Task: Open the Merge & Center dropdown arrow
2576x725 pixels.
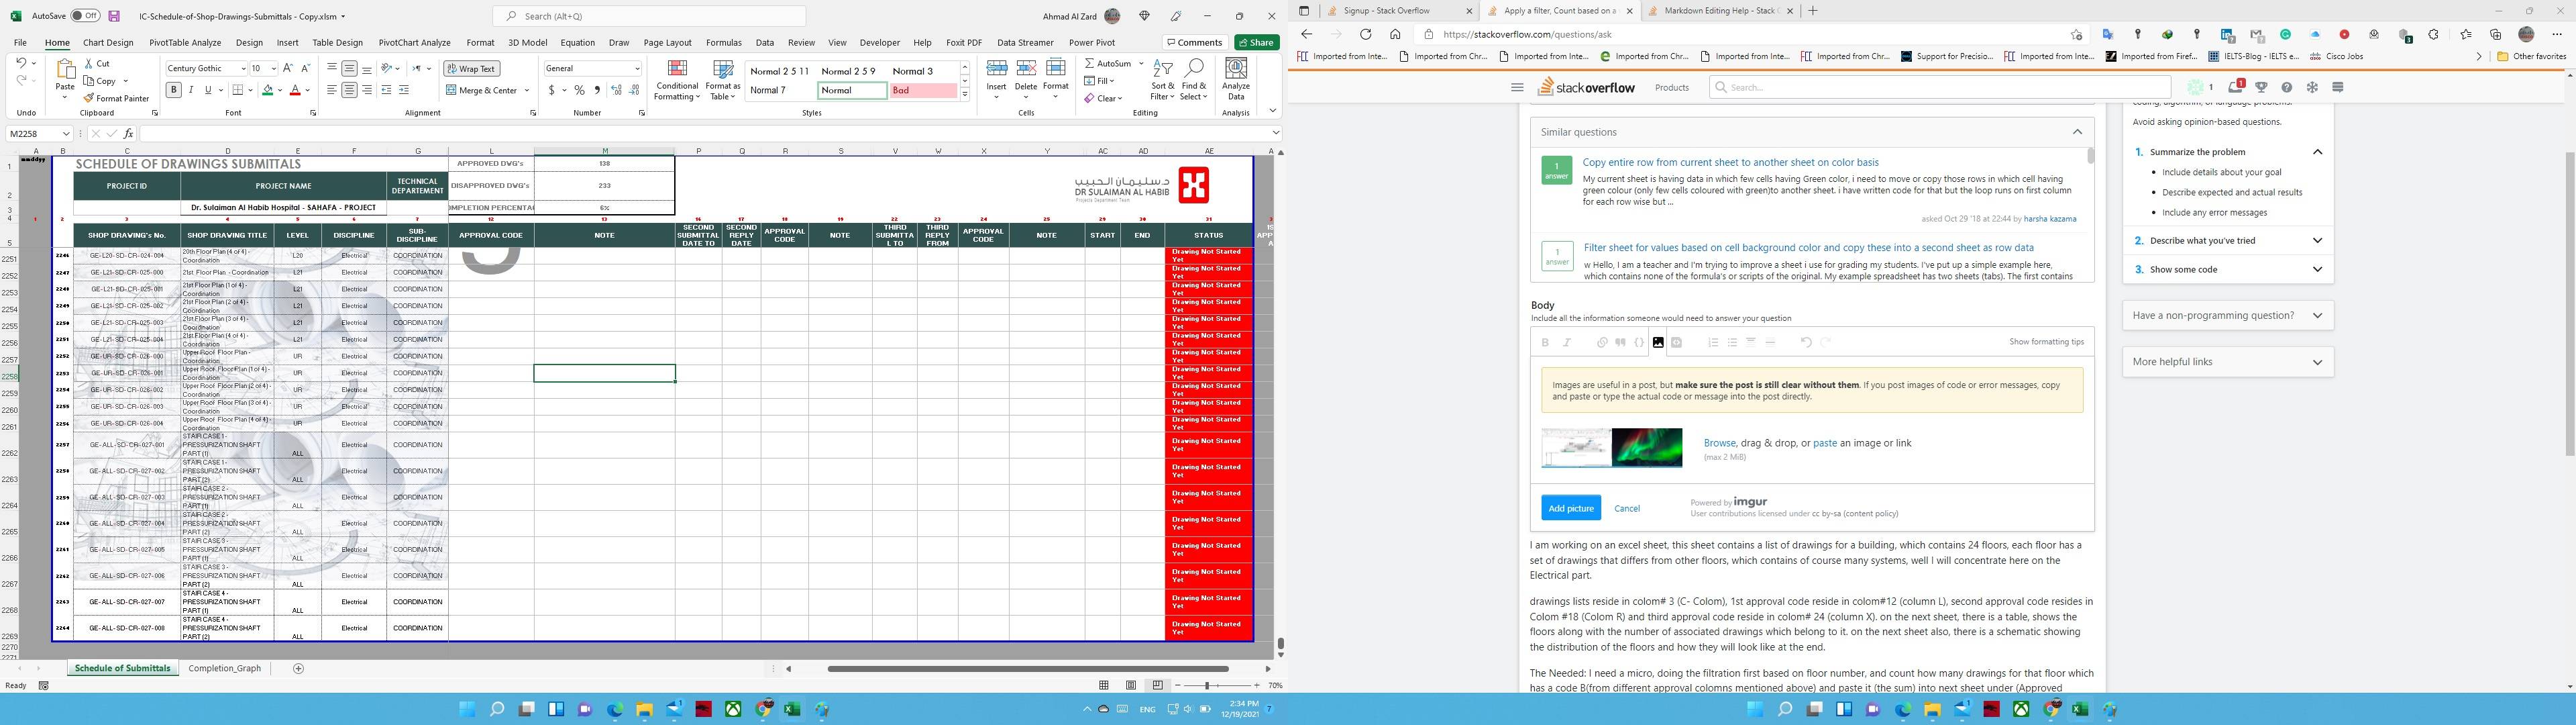Action: [527, 90]
